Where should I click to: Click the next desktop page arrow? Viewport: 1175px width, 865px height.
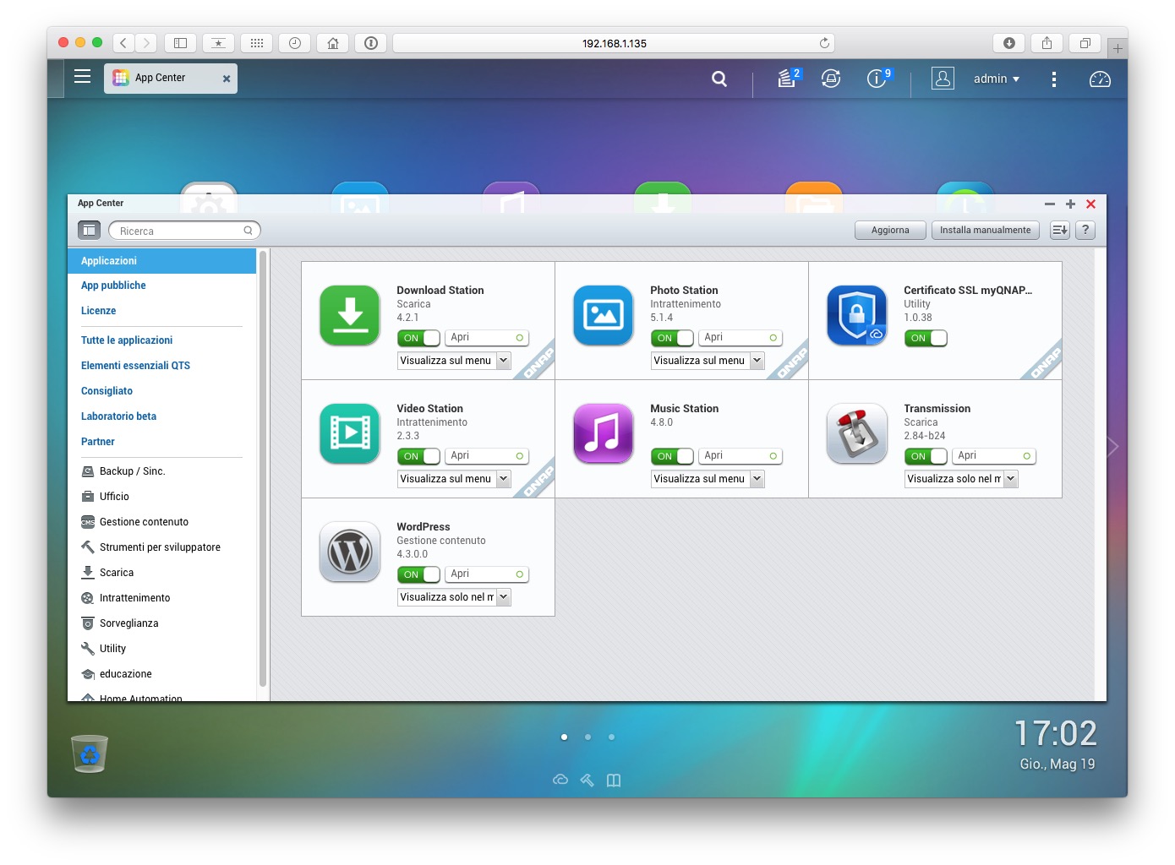coord(1113,446)
